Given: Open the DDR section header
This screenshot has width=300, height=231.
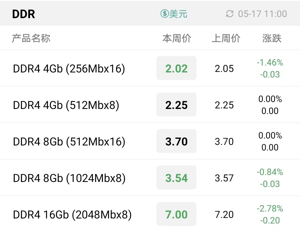Looking at the screenshot, I should 24,14.
